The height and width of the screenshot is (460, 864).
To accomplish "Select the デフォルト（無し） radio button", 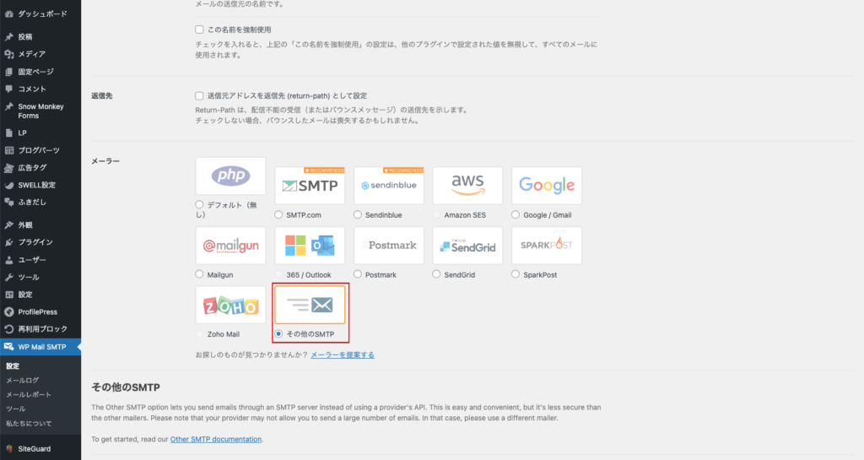I will coord(199,204).
